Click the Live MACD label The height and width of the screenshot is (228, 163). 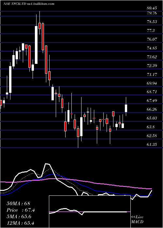coord(137,220)
